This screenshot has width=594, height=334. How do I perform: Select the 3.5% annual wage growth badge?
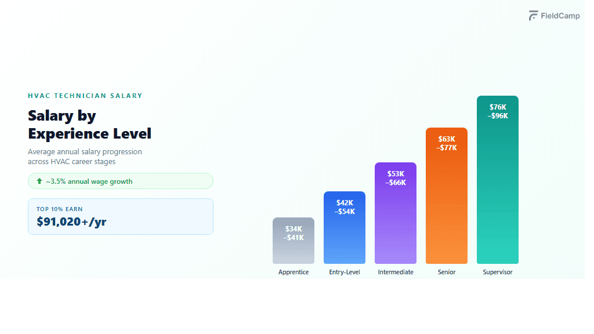(120, 181)
